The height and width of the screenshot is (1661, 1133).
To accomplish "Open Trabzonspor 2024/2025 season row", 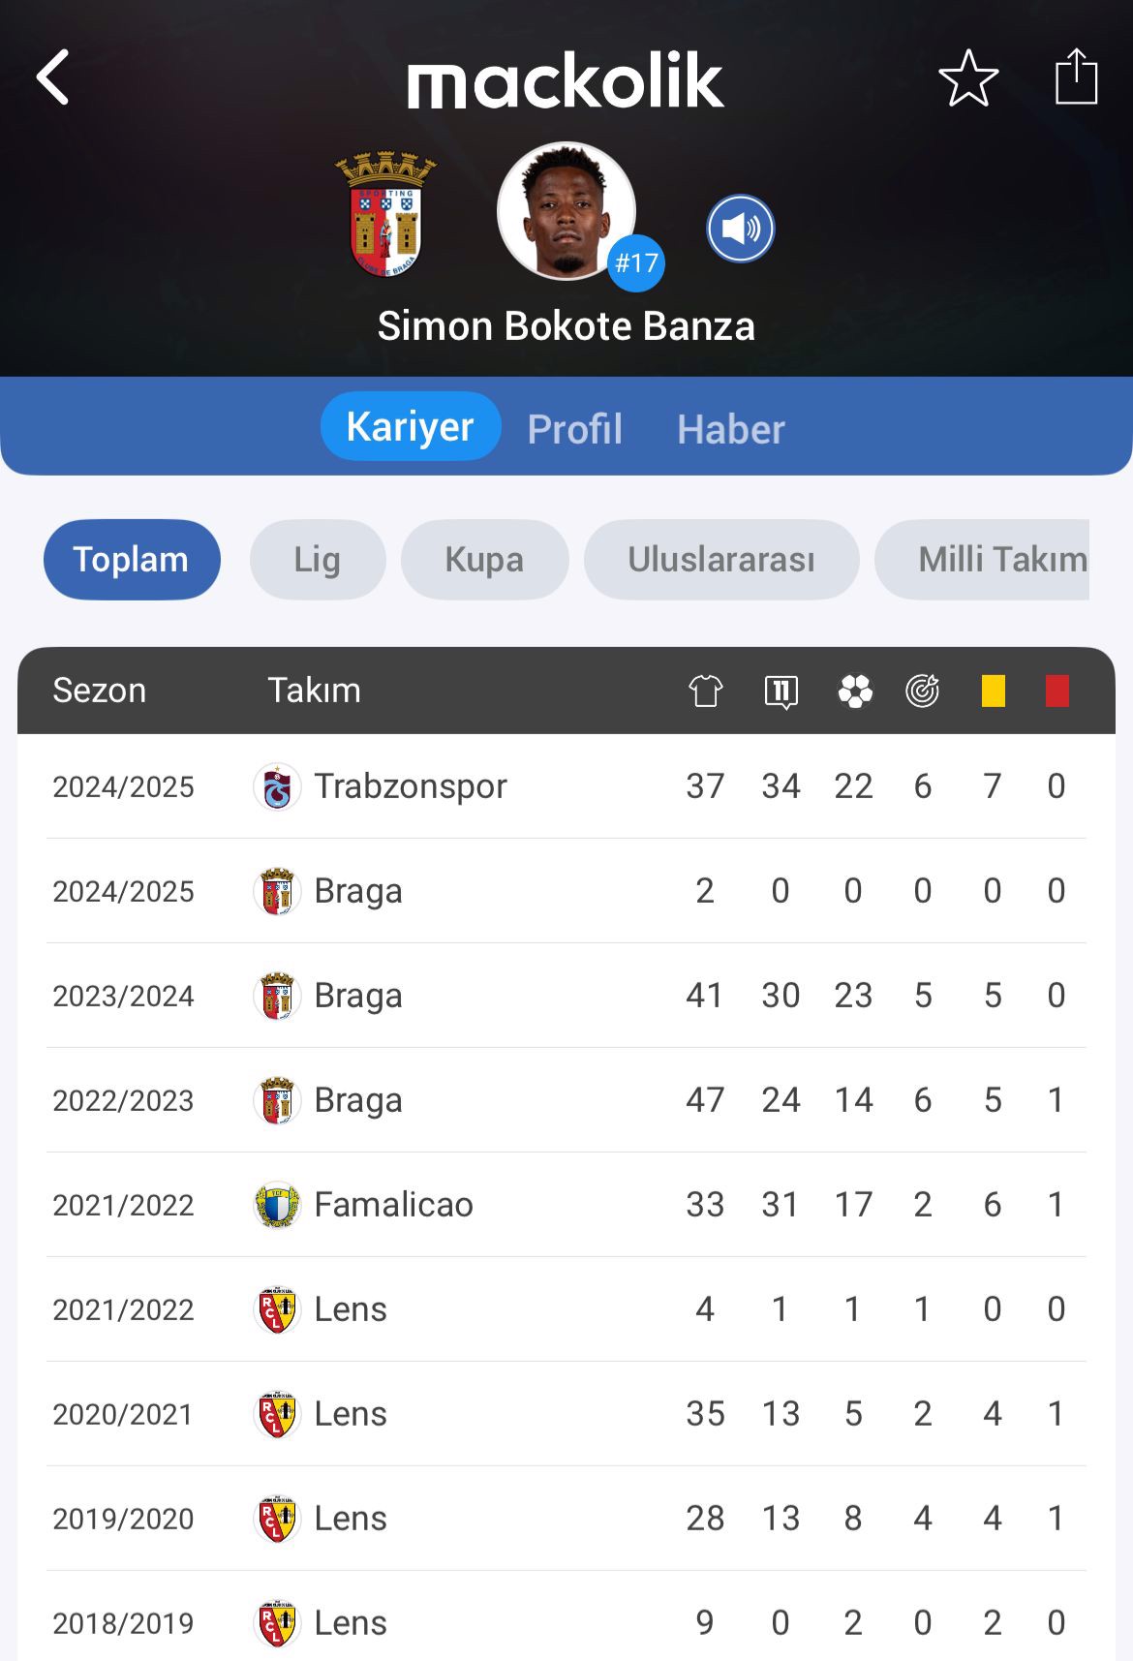I will [x=566, y=786].
